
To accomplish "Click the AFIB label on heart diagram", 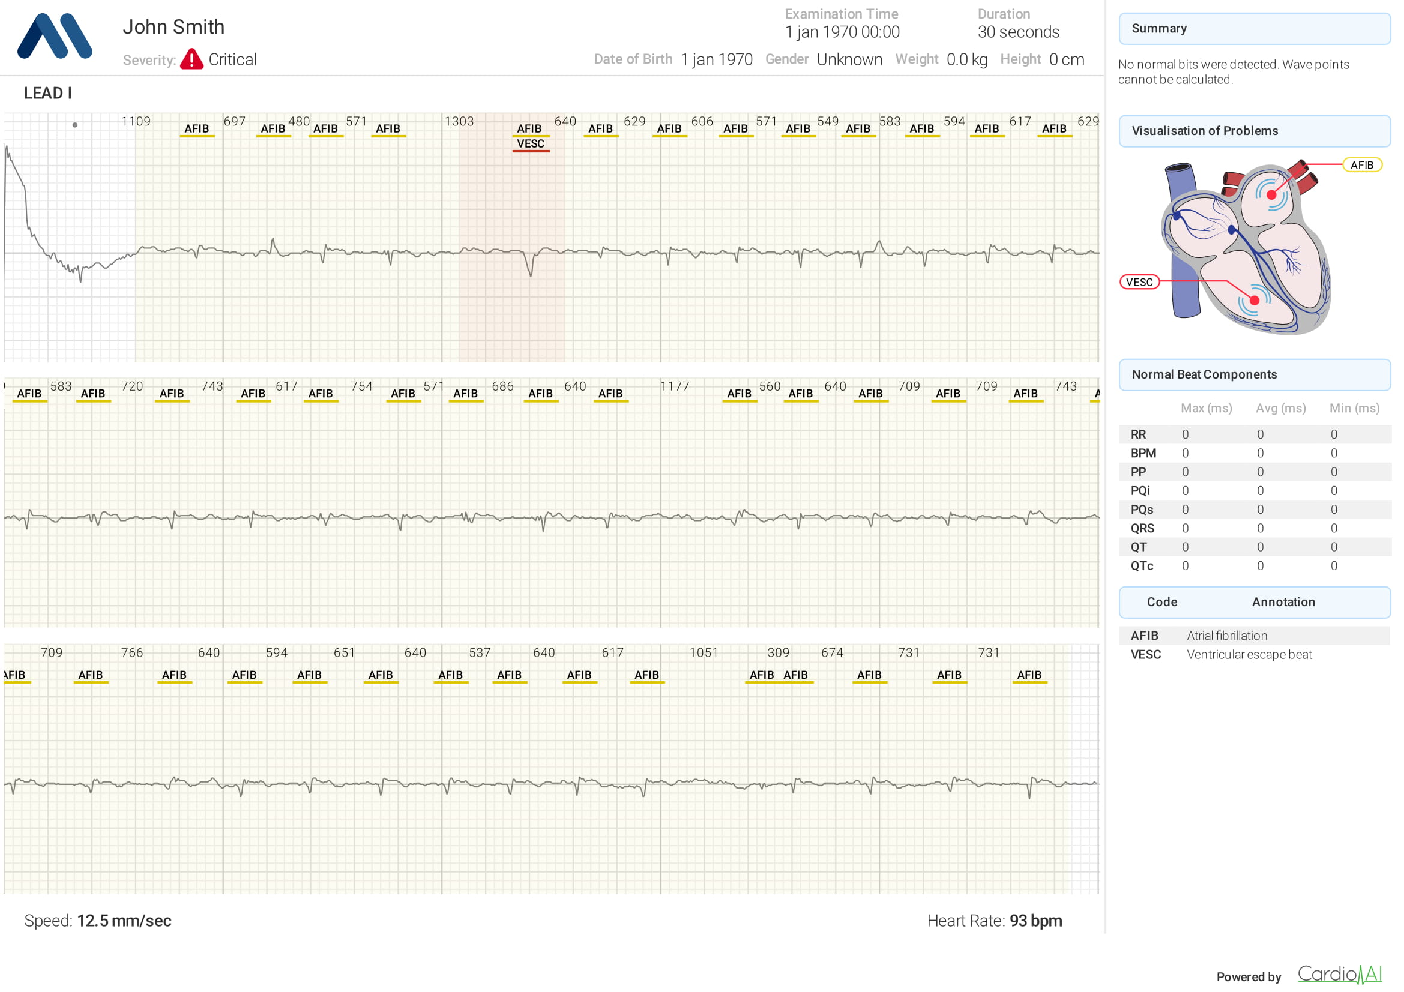I will [x=1361, y=165].
